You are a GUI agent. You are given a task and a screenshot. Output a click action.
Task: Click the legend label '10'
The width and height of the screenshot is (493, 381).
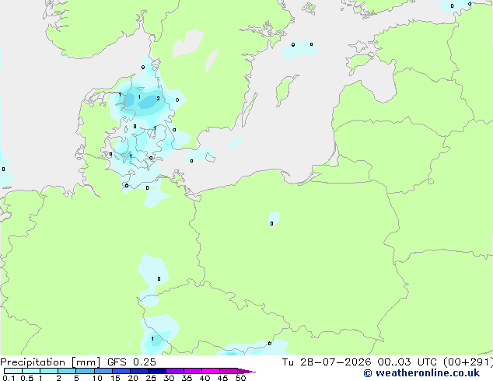click(x=97, y=378)
